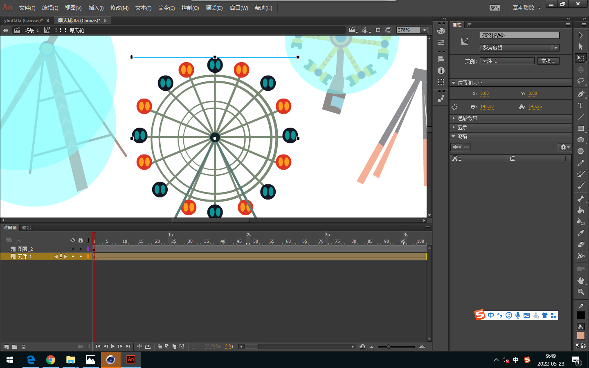The image size is (589, 368).
Task: Select the Text tool in the toolbar
Action: pos(580,105)
